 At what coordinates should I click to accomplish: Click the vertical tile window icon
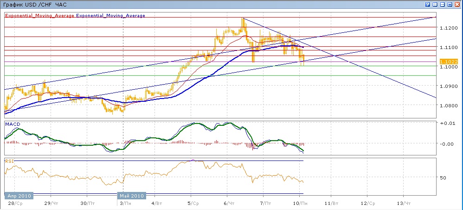click(x=435, y=4)
